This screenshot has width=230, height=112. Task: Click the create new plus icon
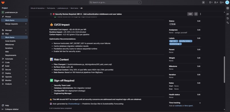[203, 2]
